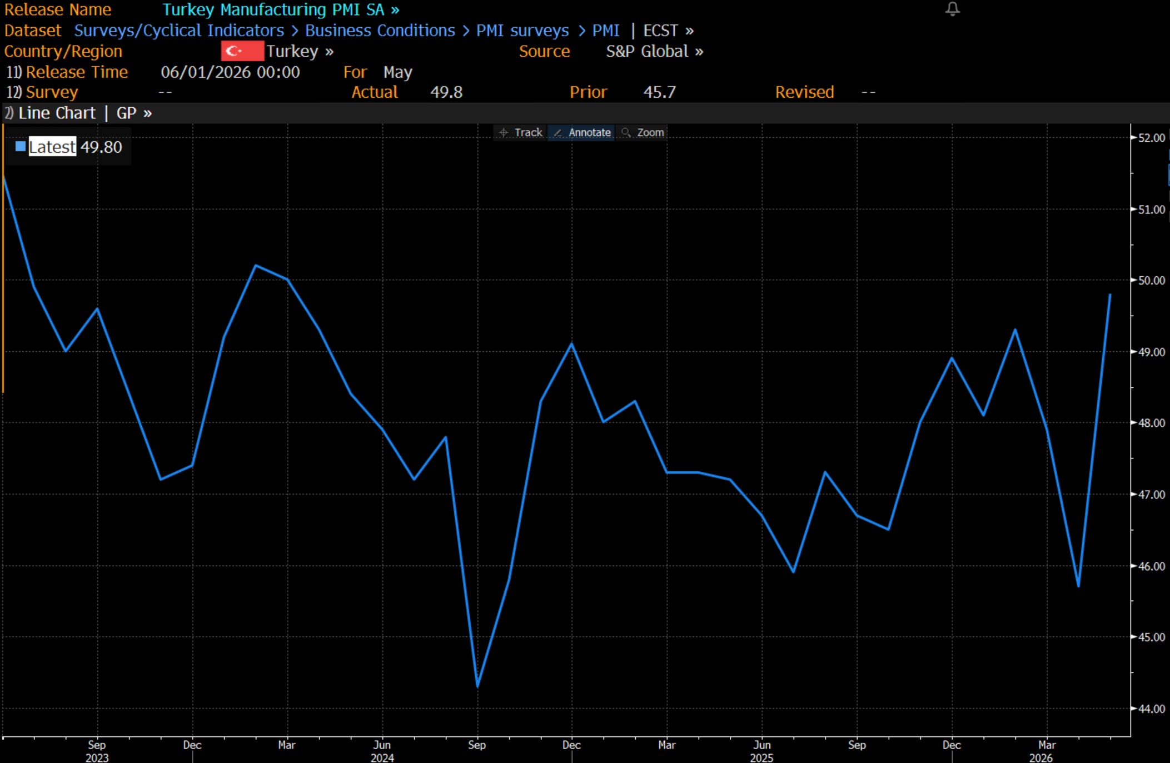
Task: Activate the Annotate pencil tool
Action: click(582, 132)
